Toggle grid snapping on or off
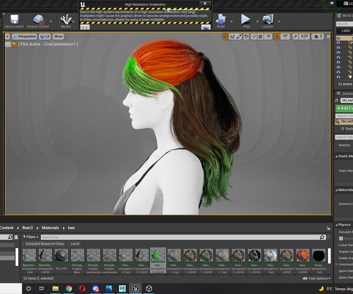This screenshot has height=294, width=353. [x=260, y=36]
